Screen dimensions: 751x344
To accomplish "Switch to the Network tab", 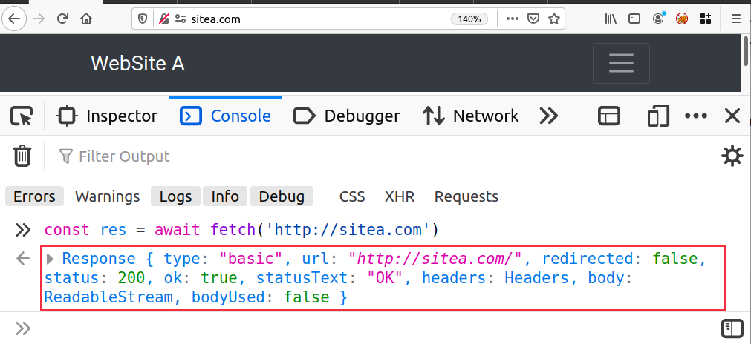I will (470, 116).
